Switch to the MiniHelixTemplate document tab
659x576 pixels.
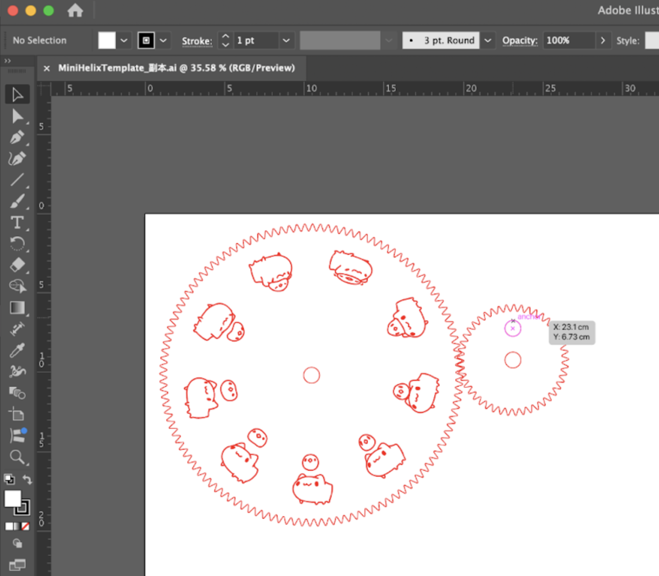[x=176, y=68]
